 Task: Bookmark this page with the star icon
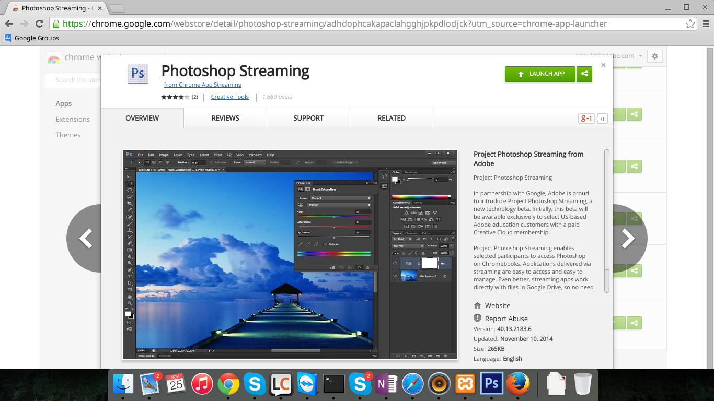coord(690,23)
